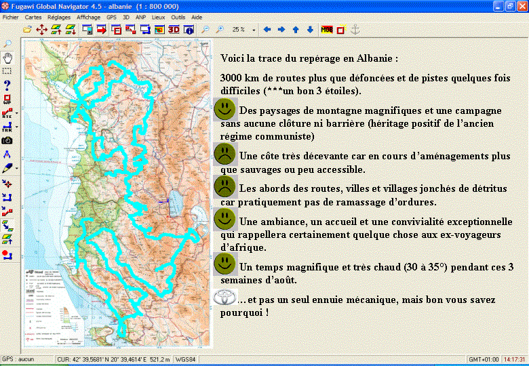Image resolution: width=529 pixels, height=366 pixels.
Task: Click the CUR coordinates in status bar
Action: point(113,359)
